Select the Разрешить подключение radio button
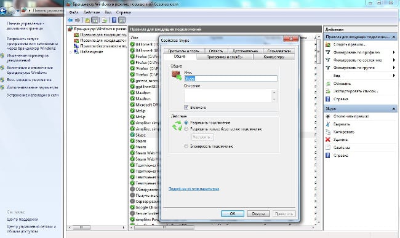This screenshot has height=238, width=400. pyautogui.click(x=186, y=122)
